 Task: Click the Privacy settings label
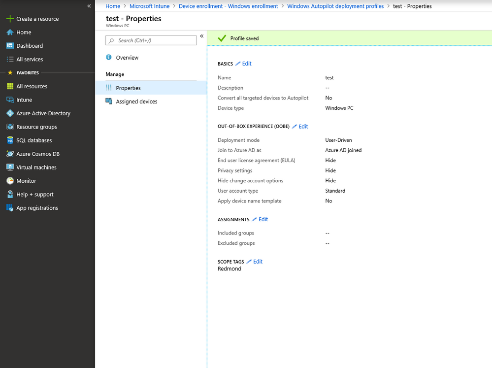coord(235,170)
